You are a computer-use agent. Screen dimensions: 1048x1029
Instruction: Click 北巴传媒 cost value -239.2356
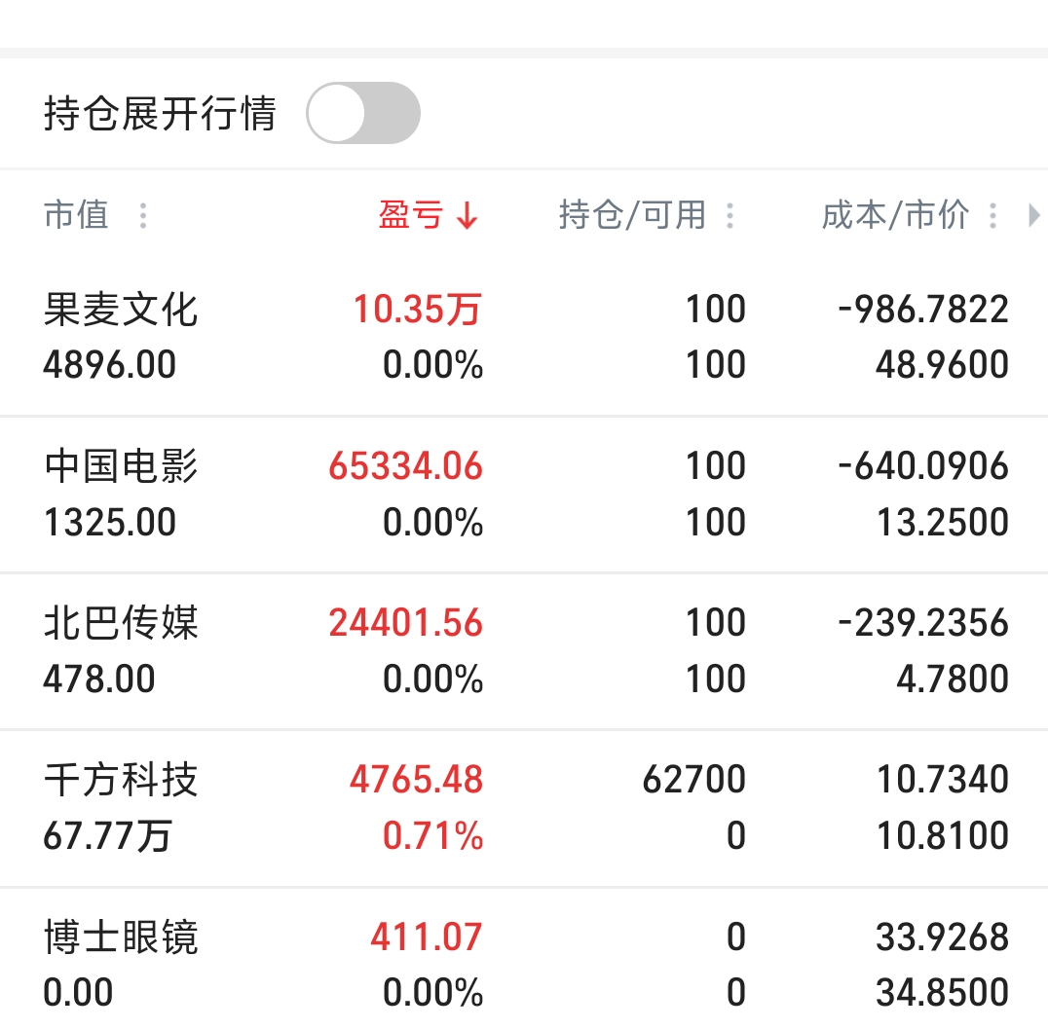(923, 623)
